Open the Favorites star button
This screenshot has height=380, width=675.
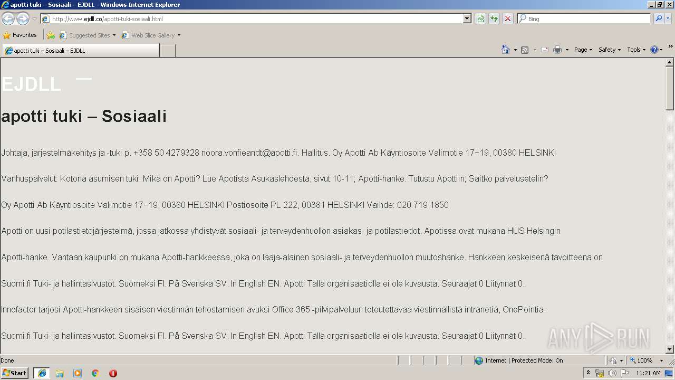coord(20,35)
